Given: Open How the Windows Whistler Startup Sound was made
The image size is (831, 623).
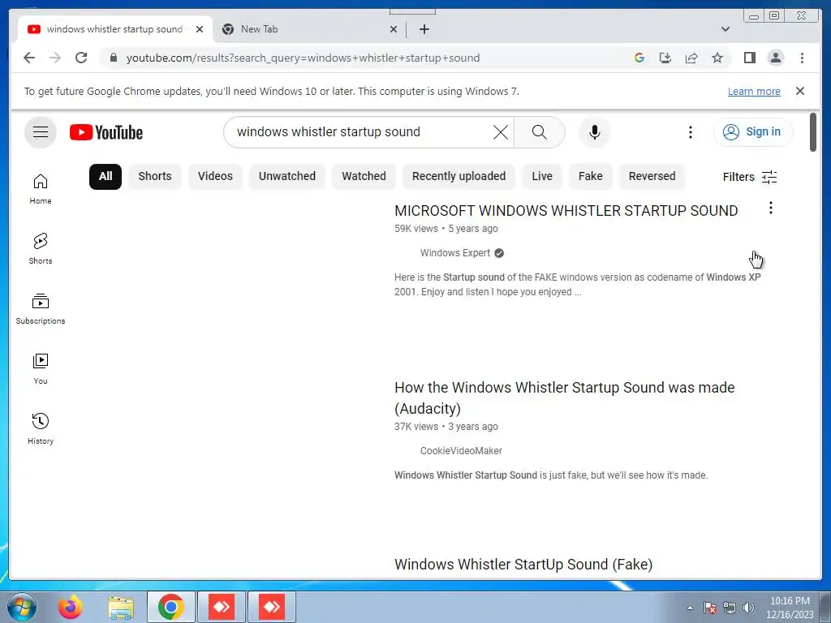Looking at the screenshot, I should tap(565, 397).
